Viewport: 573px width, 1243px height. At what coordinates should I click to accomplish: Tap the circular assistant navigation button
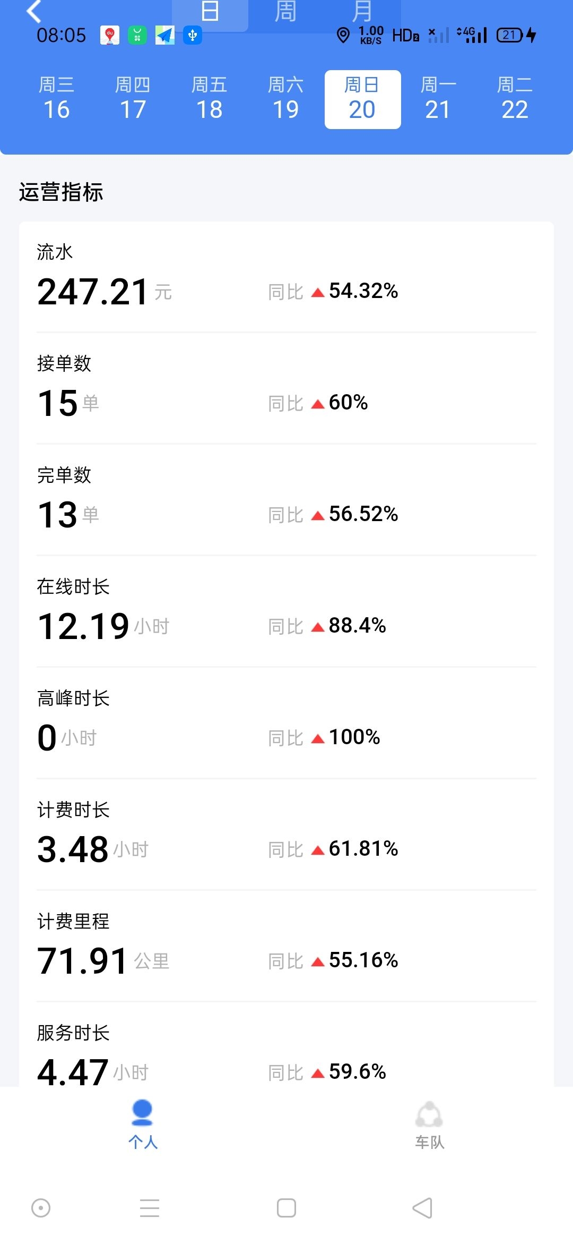pyautogui.click(x=41, y=1208)
